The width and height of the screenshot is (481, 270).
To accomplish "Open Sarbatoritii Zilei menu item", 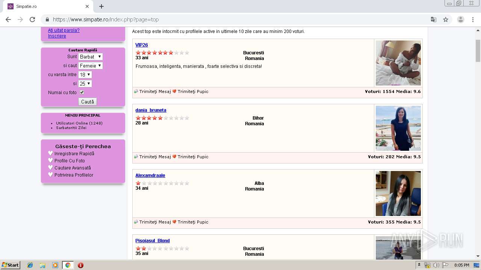I will (x=71, y=127).
